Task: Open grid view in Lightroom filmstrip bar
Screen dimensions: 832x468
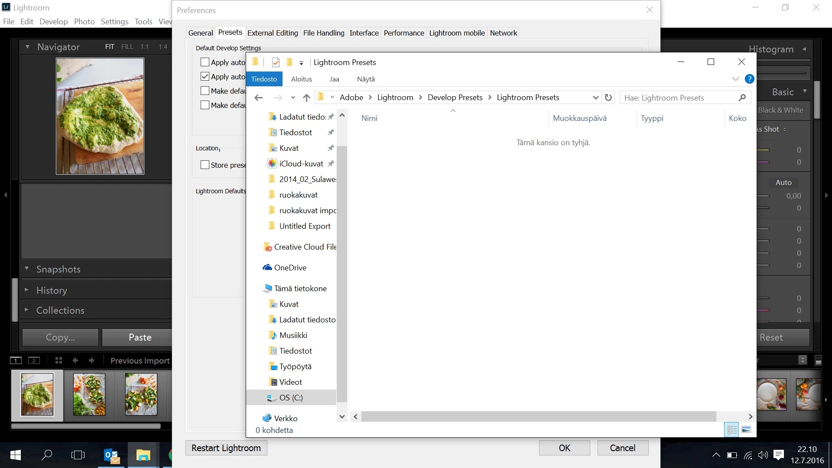Action: pyautogui.click(x=59, y=361)
